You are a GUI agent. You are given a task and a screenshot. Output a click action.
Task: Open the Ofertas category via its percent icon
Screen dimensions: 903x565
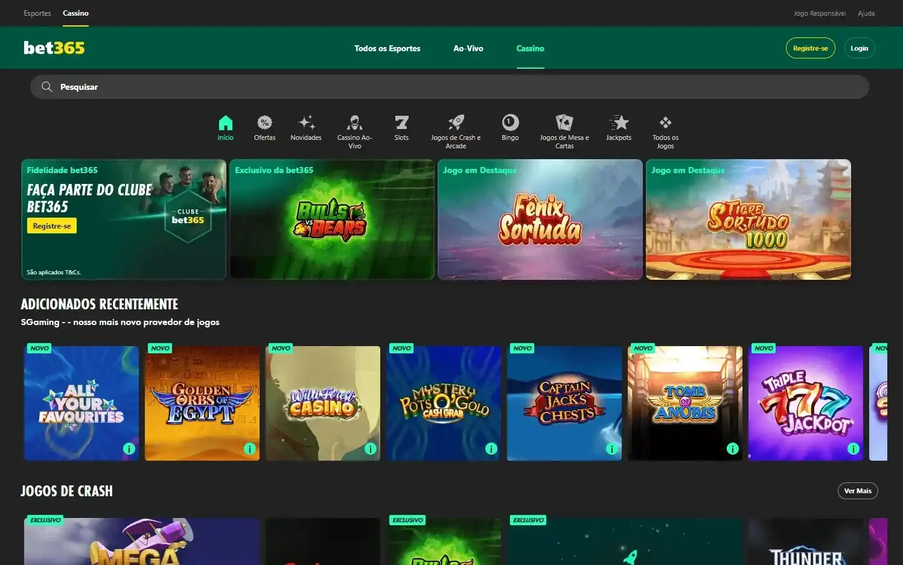pos(264,124)
